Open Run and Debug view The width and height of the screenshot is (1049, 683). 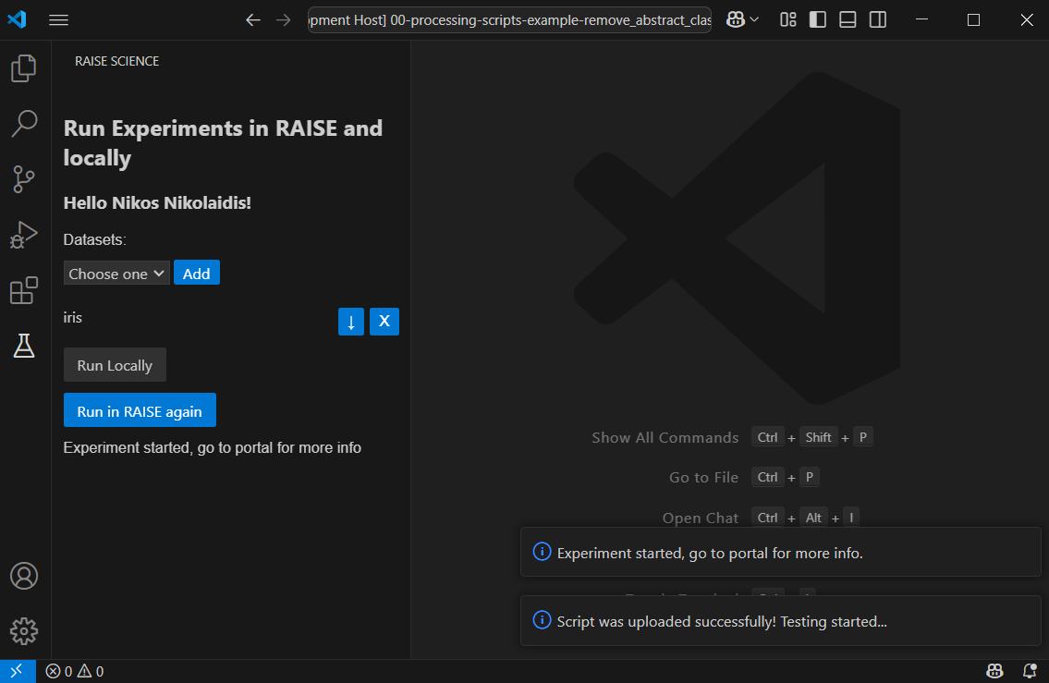[24, 235]
